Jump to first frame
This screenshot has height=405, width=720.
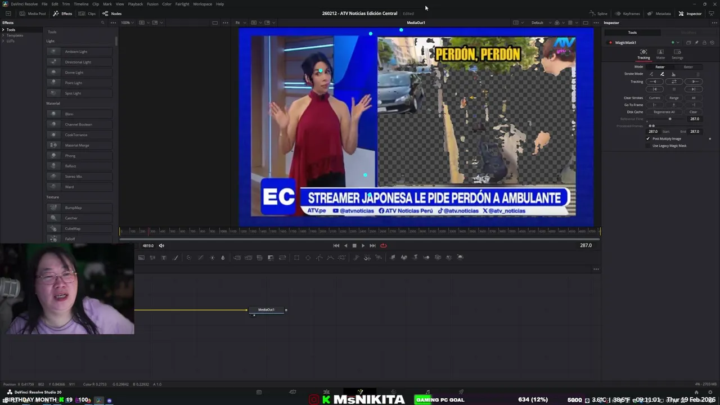click(x=336, y=245)
